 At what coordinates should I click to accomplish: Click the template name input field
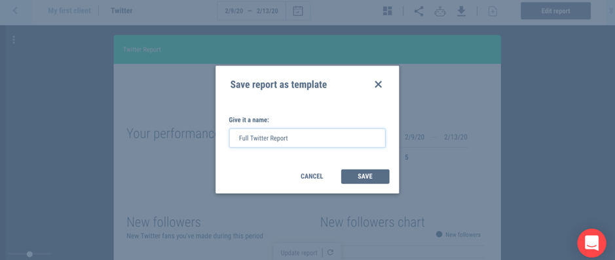tap(307, 138)
